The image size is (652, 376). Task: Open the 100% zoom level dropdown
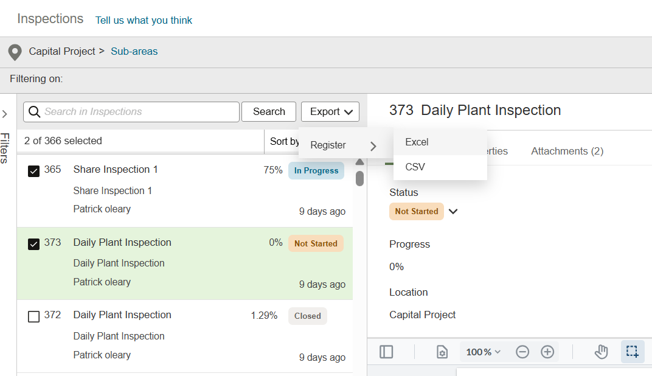pos(483,352)
